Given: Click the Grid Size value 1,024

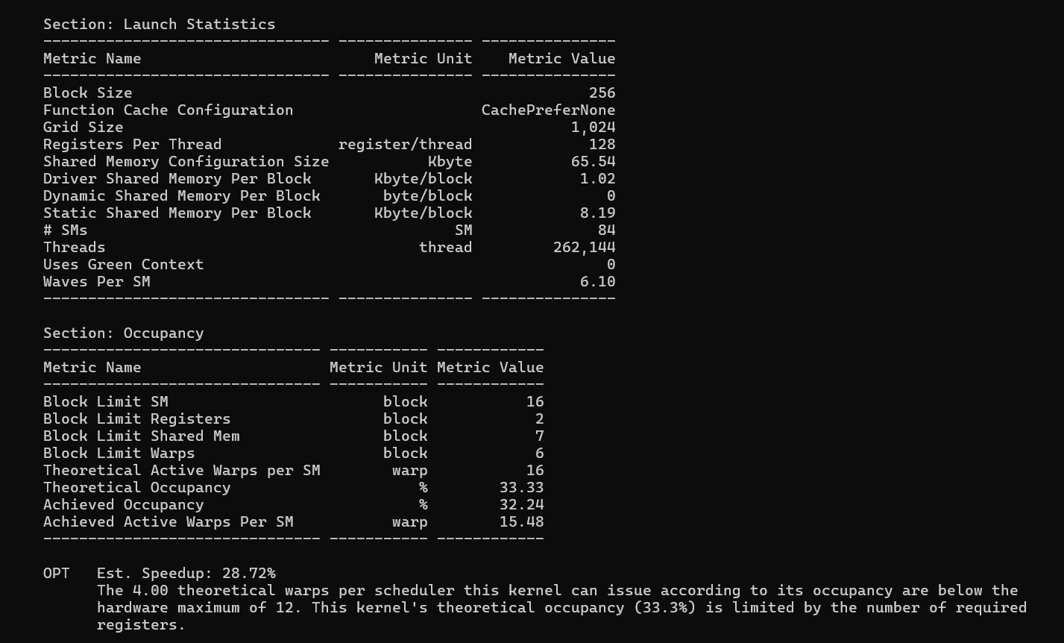Looking at the screenshot, I should point(593,128).
